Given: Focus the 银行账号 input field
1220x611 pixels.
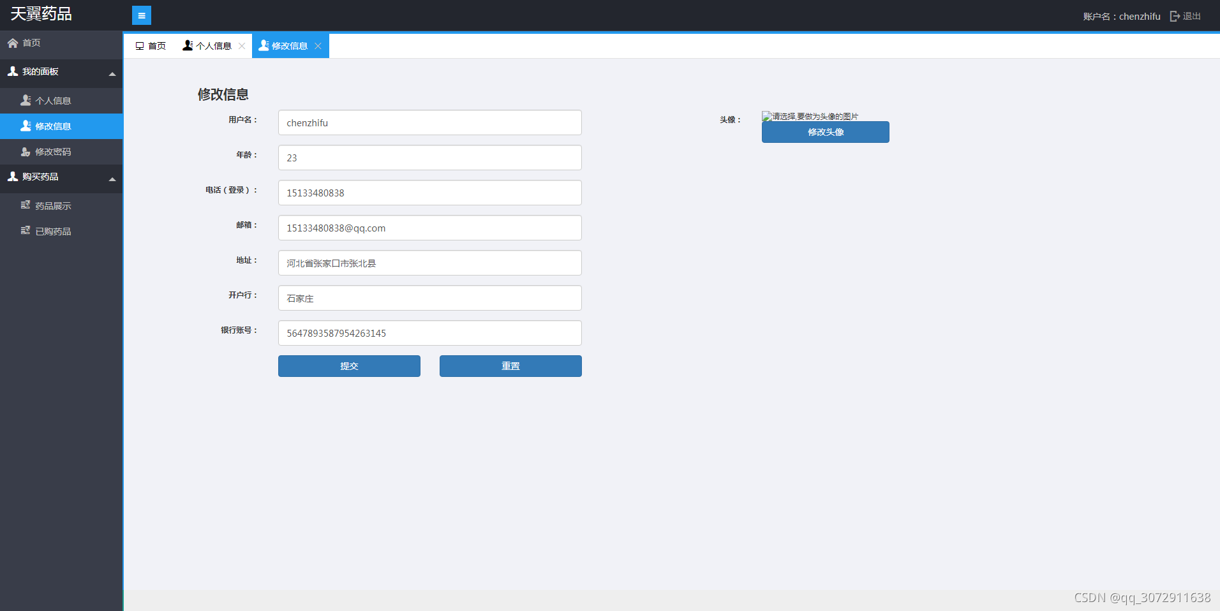Looking at the screenshot, I should tap(430, 333).
